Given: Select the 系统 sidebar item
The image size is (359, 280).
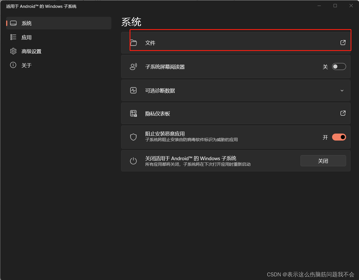Looking at the screenshot, I should 59,23.
